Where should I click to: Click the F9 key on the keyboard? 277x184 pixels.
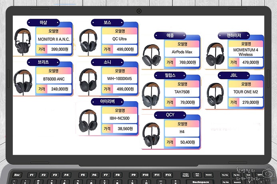134,175
